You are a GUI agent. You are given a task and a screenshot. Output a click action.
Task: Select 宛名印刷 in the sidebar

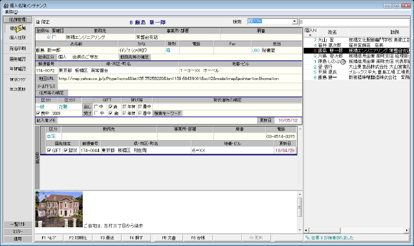pos(18,48)
